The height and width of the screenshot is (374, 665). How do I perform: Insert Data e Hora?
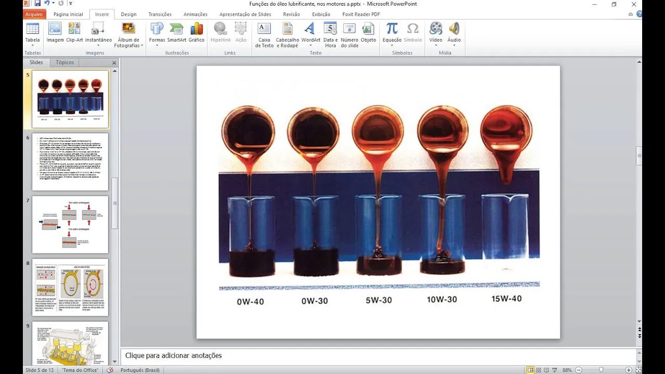330,35
